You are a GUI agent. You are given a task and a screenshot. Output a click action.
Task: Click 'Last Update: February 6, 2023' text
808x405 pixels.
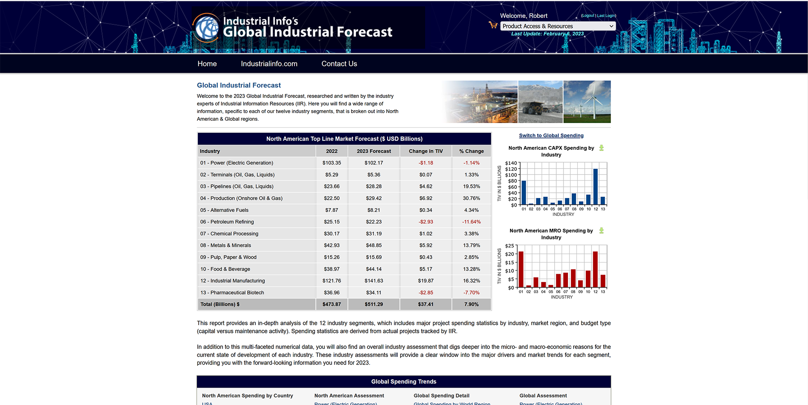(x=547, y=34)
